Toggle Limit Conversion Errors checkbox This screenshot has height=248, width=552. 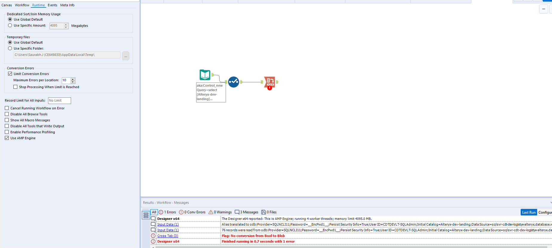tap(10, 74)
